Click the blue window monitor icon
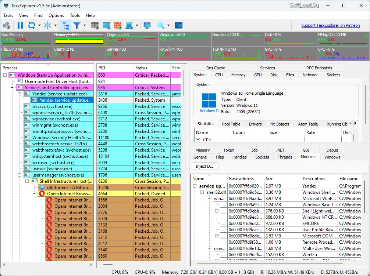The height and width of the screenshot is (276, 370). (106, 25)
